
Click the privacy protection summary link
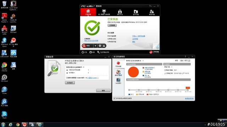pyautogui.click(x=135, y=39)
